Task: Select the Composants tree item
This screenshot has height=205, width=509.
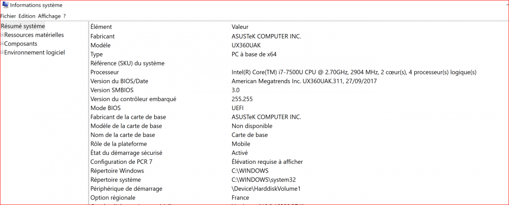Action: coord(21,44)
